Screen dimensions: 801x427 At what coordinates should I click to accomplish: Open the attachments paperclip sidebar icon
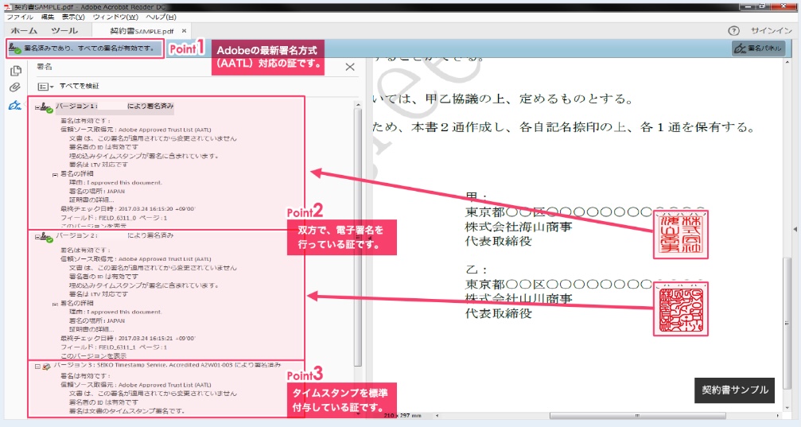15,87
